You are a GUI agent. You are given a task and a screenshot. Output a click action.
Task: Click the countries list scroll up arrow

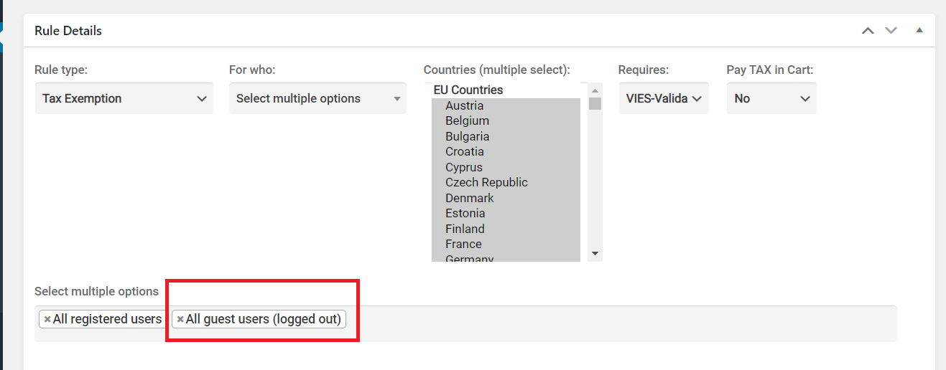[595, 90]
